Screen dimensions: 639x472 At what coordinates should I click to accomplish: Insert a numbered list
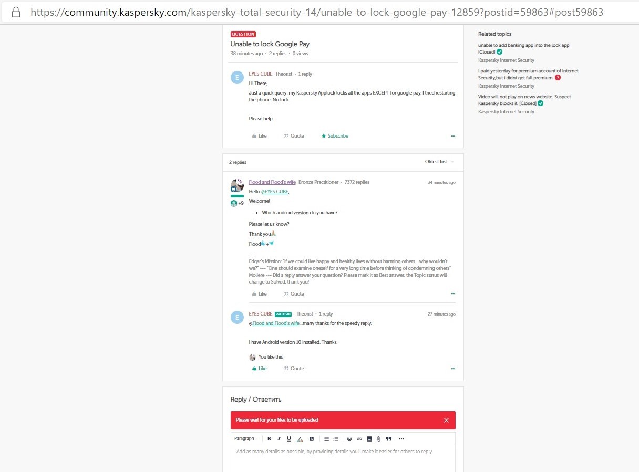coord(336,439)
